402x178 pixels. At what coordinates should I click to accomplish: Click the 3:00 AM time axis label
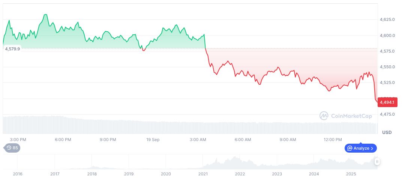[x=198, y=140]
